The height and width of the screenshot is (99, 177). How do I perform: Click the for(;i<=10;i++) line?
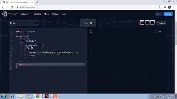click(28, 41)
